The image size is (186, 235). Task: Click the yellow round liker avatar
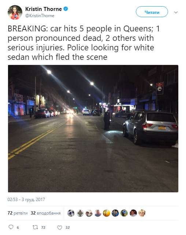pos(107,213)
